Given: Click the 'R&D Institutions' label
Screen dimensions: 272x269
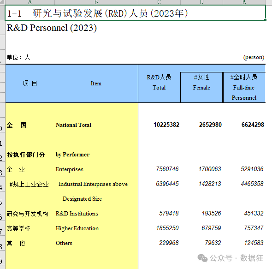Looking at the screenshot, I should coord(77,214).
